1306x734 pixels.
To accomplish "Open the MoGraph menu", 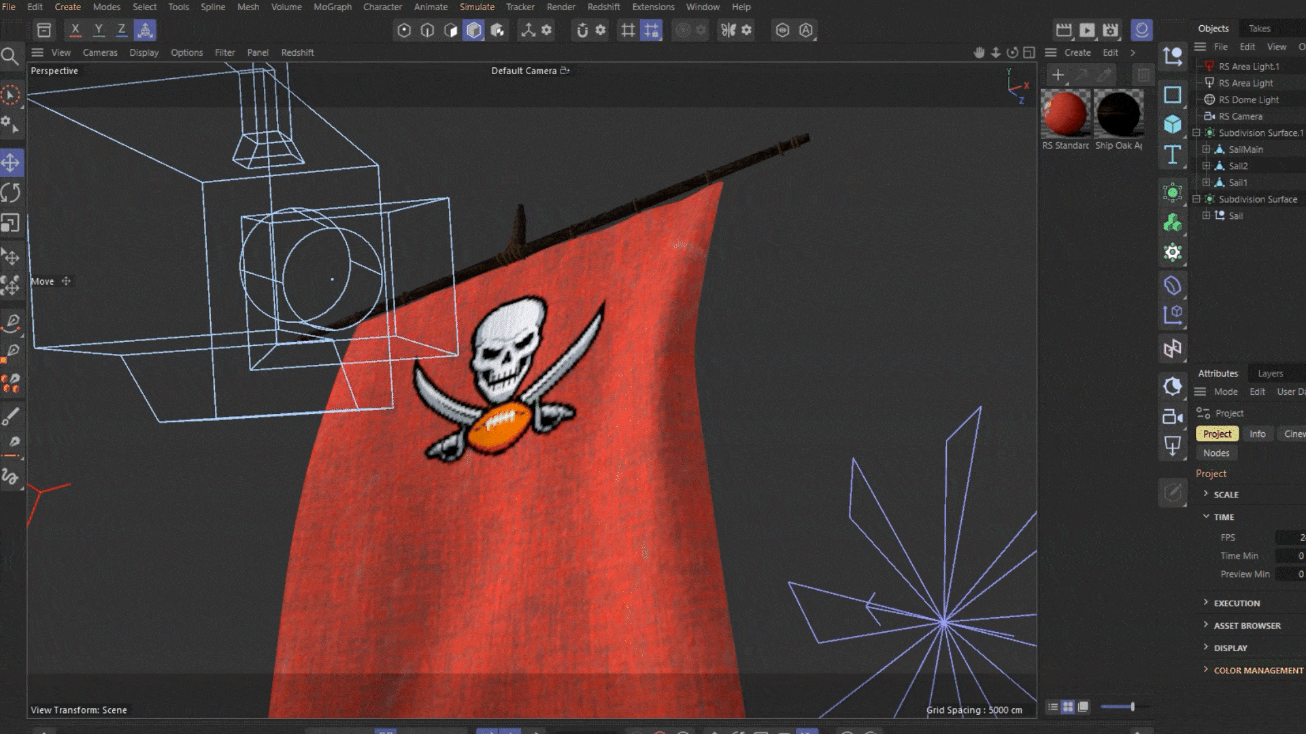I will 333,7.
